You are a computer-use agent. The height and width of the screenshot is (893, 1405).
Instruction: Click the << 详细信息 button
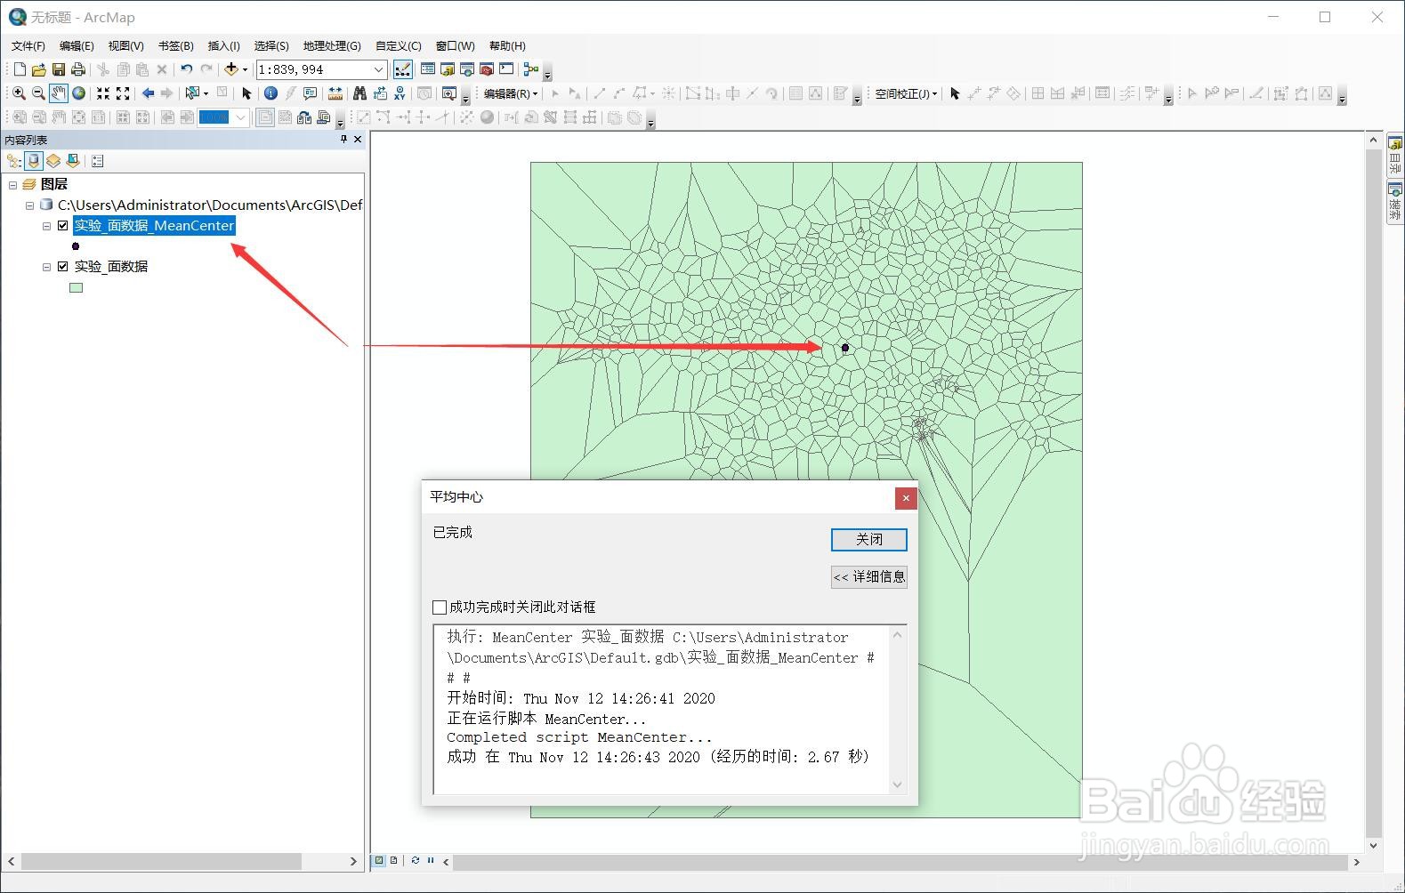(x=869, y=577)
